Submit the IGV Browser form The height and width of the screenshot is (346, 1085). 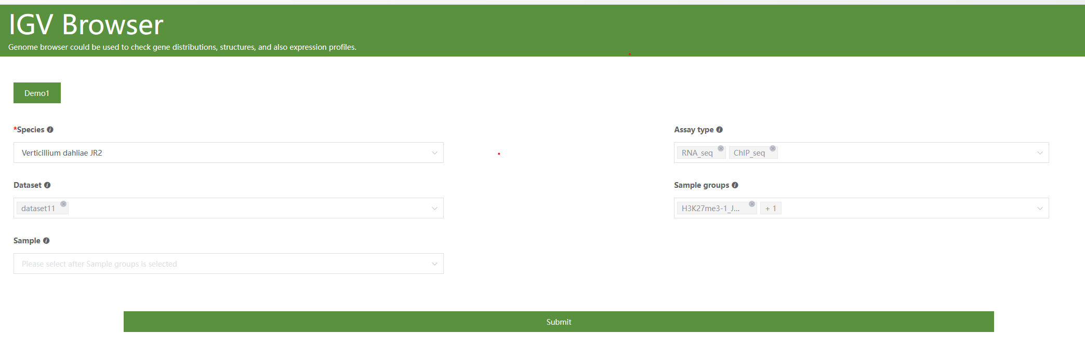pyautogui.click(x=559, y=322)
